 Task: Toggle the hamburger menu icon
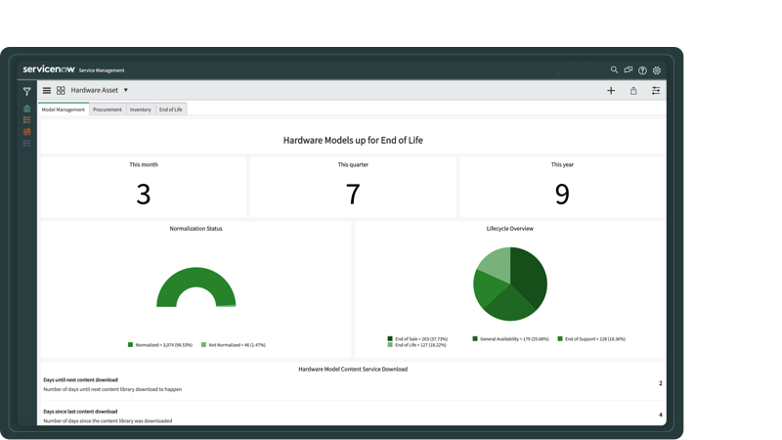[x=47, y=90]
